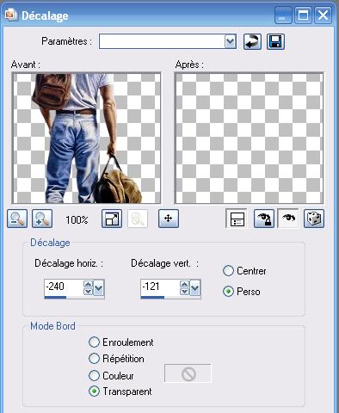Zoom in the preview with plus magnifier
The image size is (339, 413).
(42, 219)
